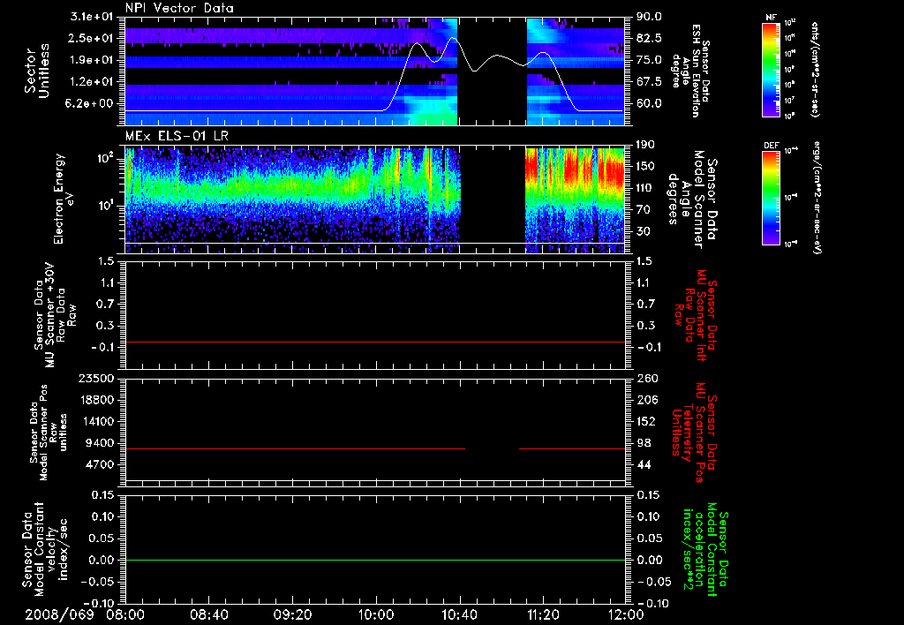Click the 08:40 time axis label
Viewport: 904px width, 625px height.
click(210, 614)
